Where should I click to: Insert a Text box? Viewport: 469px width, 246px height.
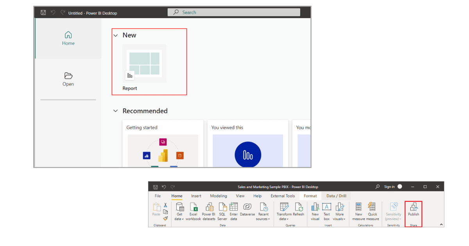327,212
